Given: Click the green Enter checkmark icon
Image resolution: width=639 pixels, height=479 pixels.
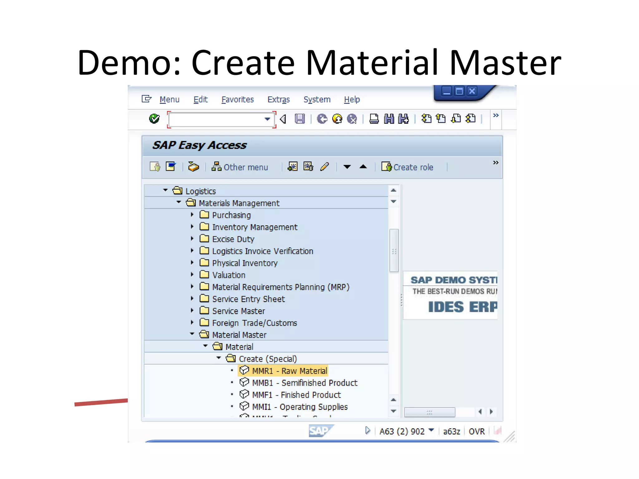Looking at the screenshot, I should point(154,119).
